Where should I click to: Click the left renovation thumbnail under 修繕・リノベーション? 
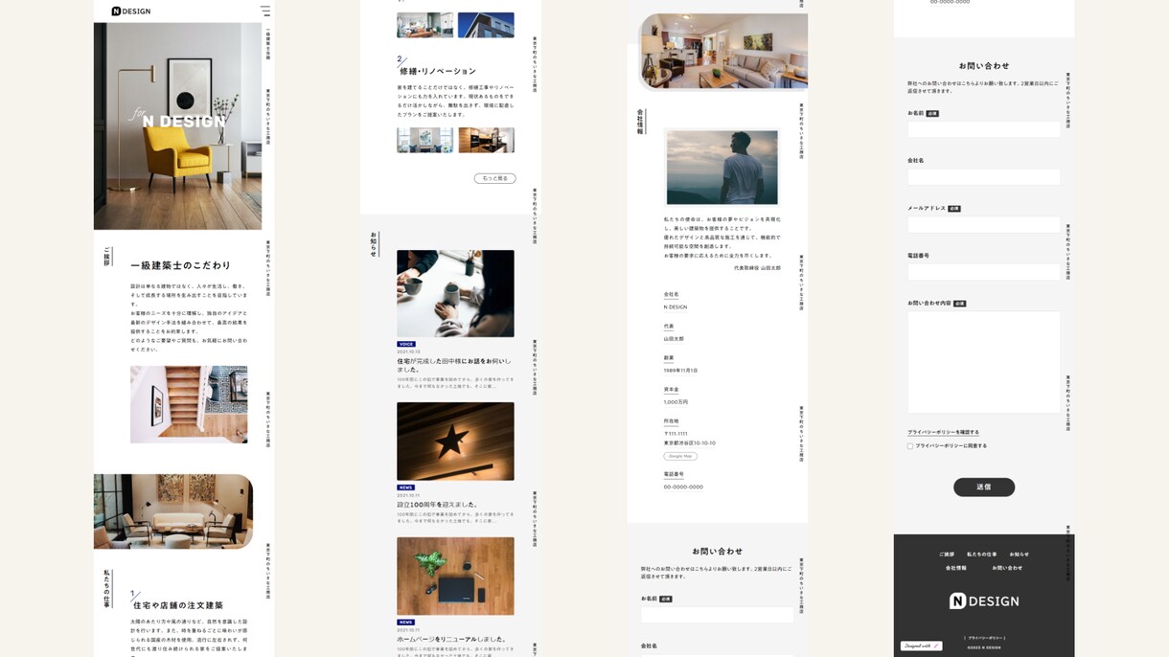[x=425, y=140]
